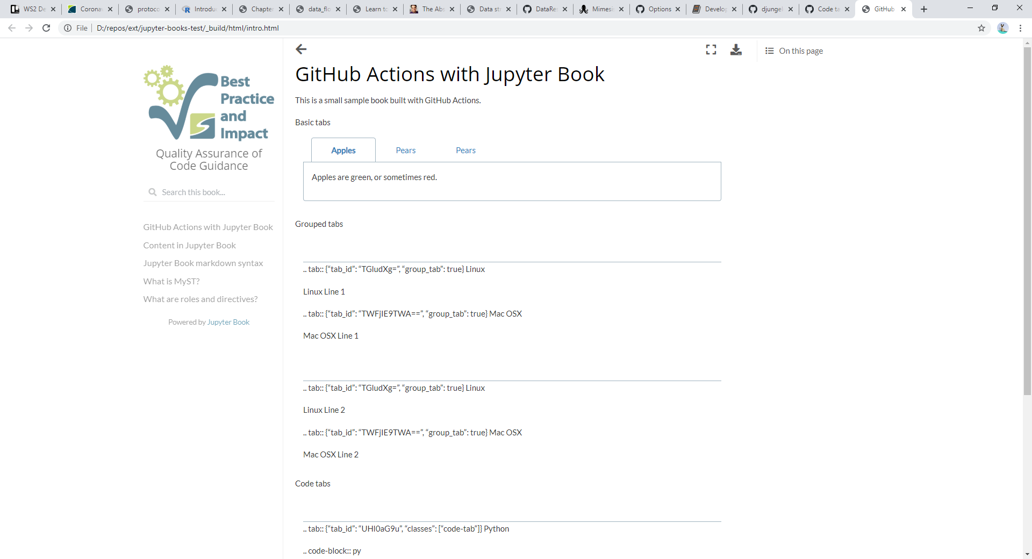Screen dimensions: 1032x559
Task: Click the Grouped tabs paragraph
Action: [x=319, y=224]
